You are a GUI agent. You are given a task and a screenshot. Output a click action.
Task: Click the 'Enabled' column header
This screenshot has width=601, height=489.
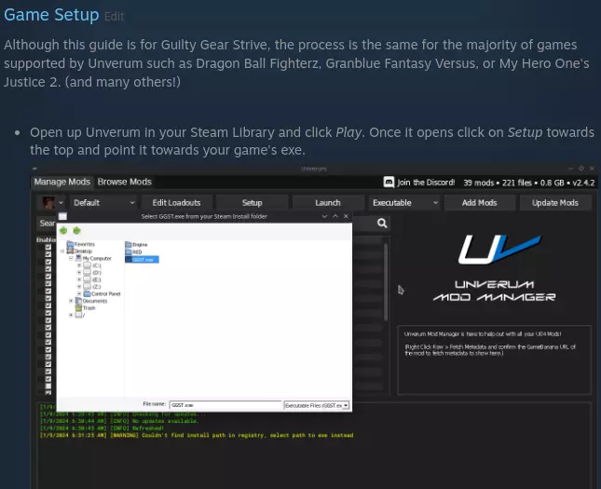46,239
